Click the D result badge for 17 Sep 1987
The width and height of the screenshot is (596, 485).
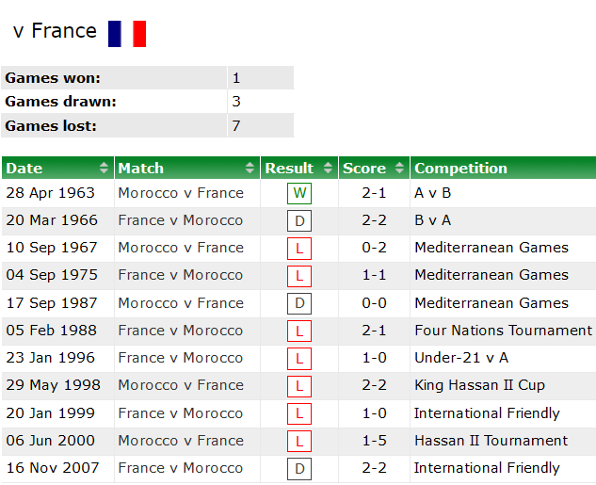tap(299, 304)
